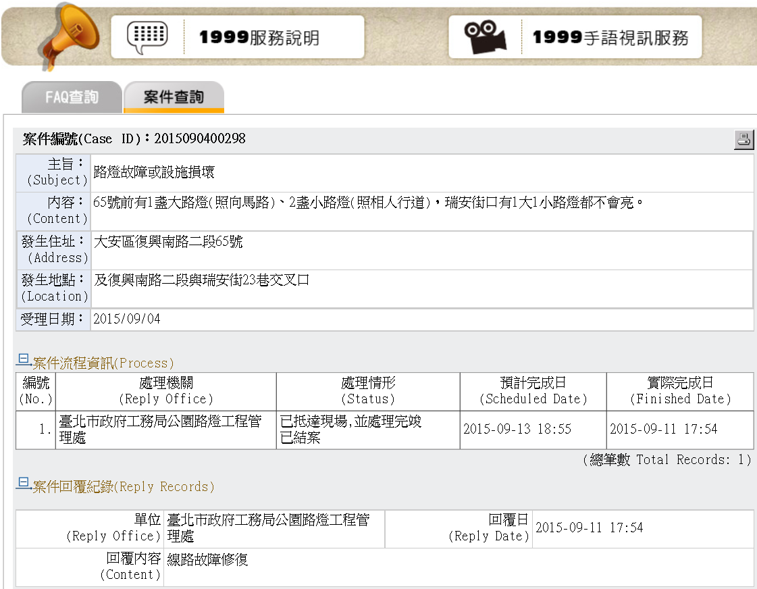The width and height of the screenshot is (757, 589).
Task: Click the location text 及復興南路二段與瑞安街23巷交叉口
Action: (x=201, y=280)
